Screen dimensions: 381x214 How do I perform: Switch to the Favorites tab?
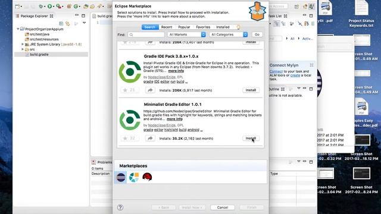coord(203,27)
